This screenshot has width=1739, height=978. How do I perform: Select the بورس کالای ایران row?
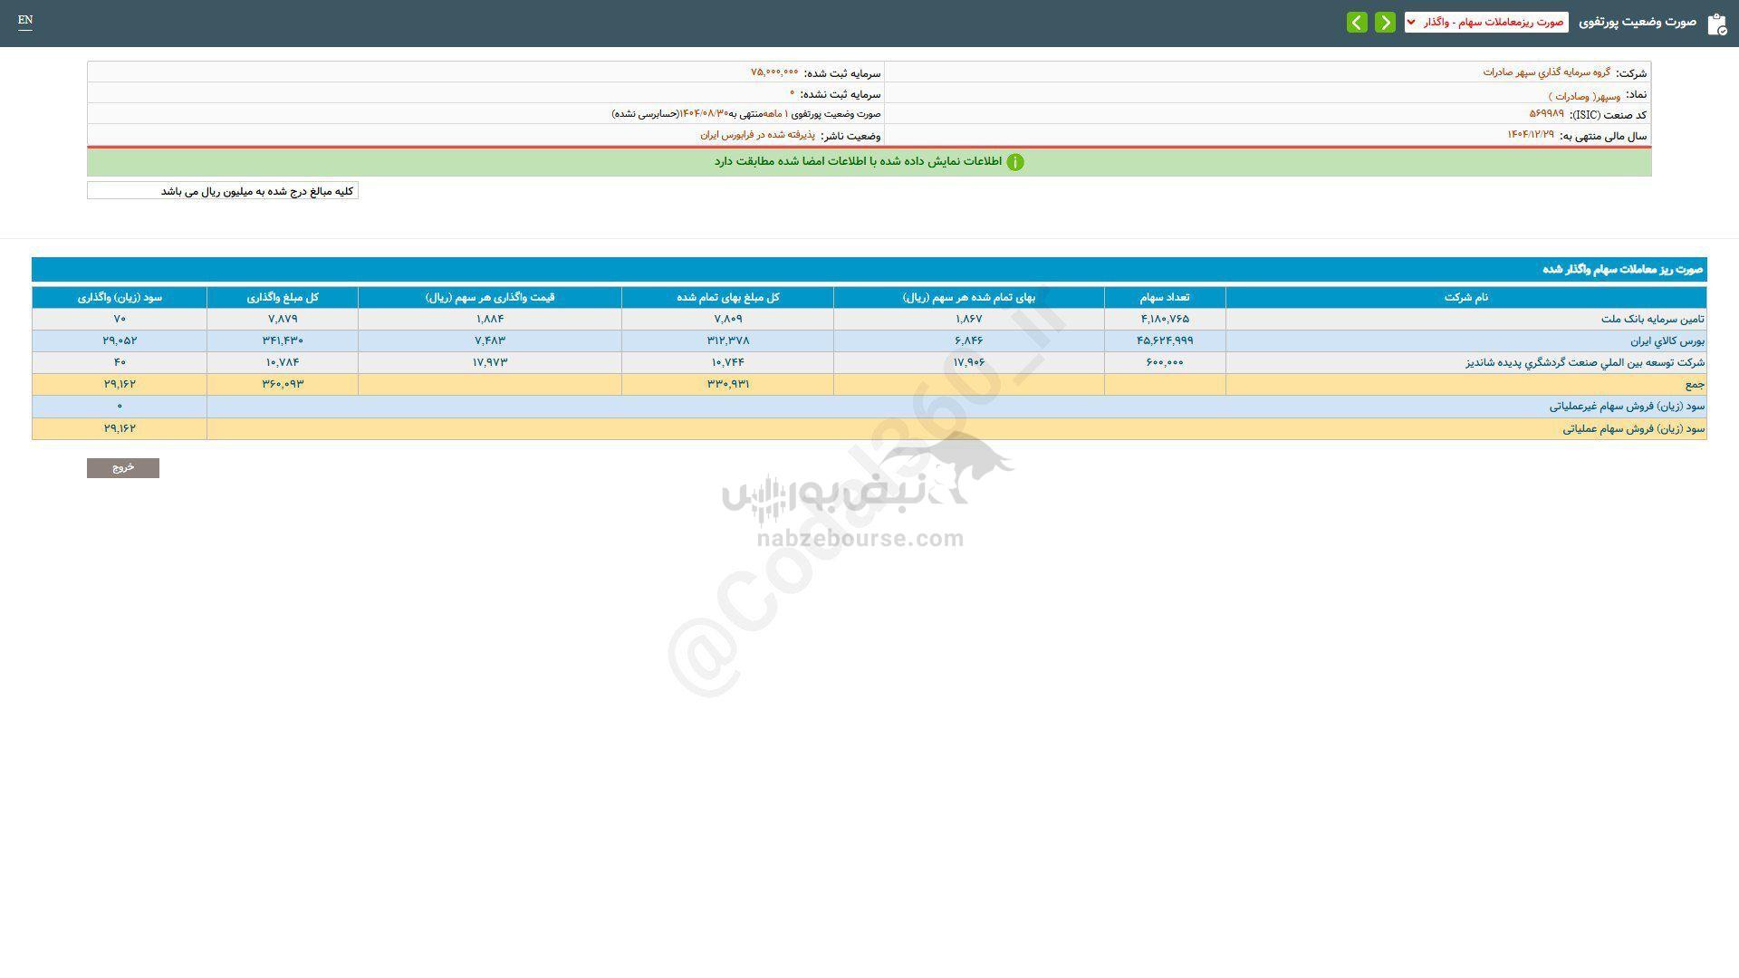pos(1667,340)
